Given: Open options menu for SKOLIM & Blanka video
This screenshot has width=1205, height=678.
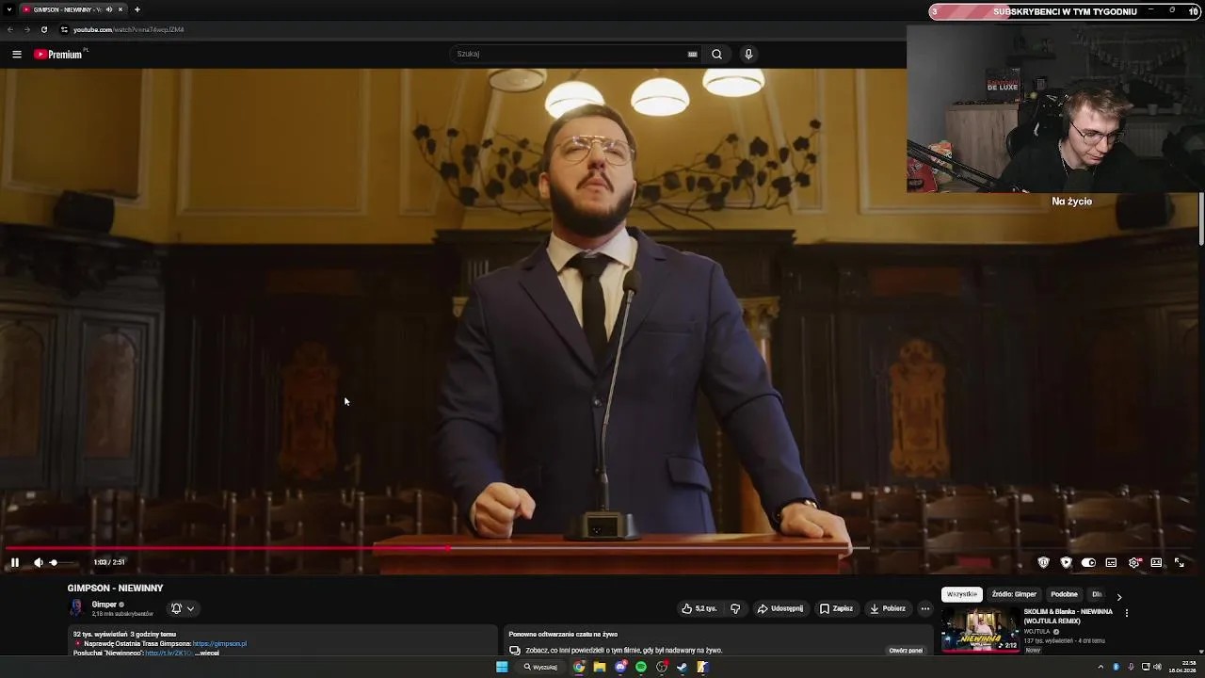Looking at the screenshot, I should pyautogui.click(x=1126, y=613).
